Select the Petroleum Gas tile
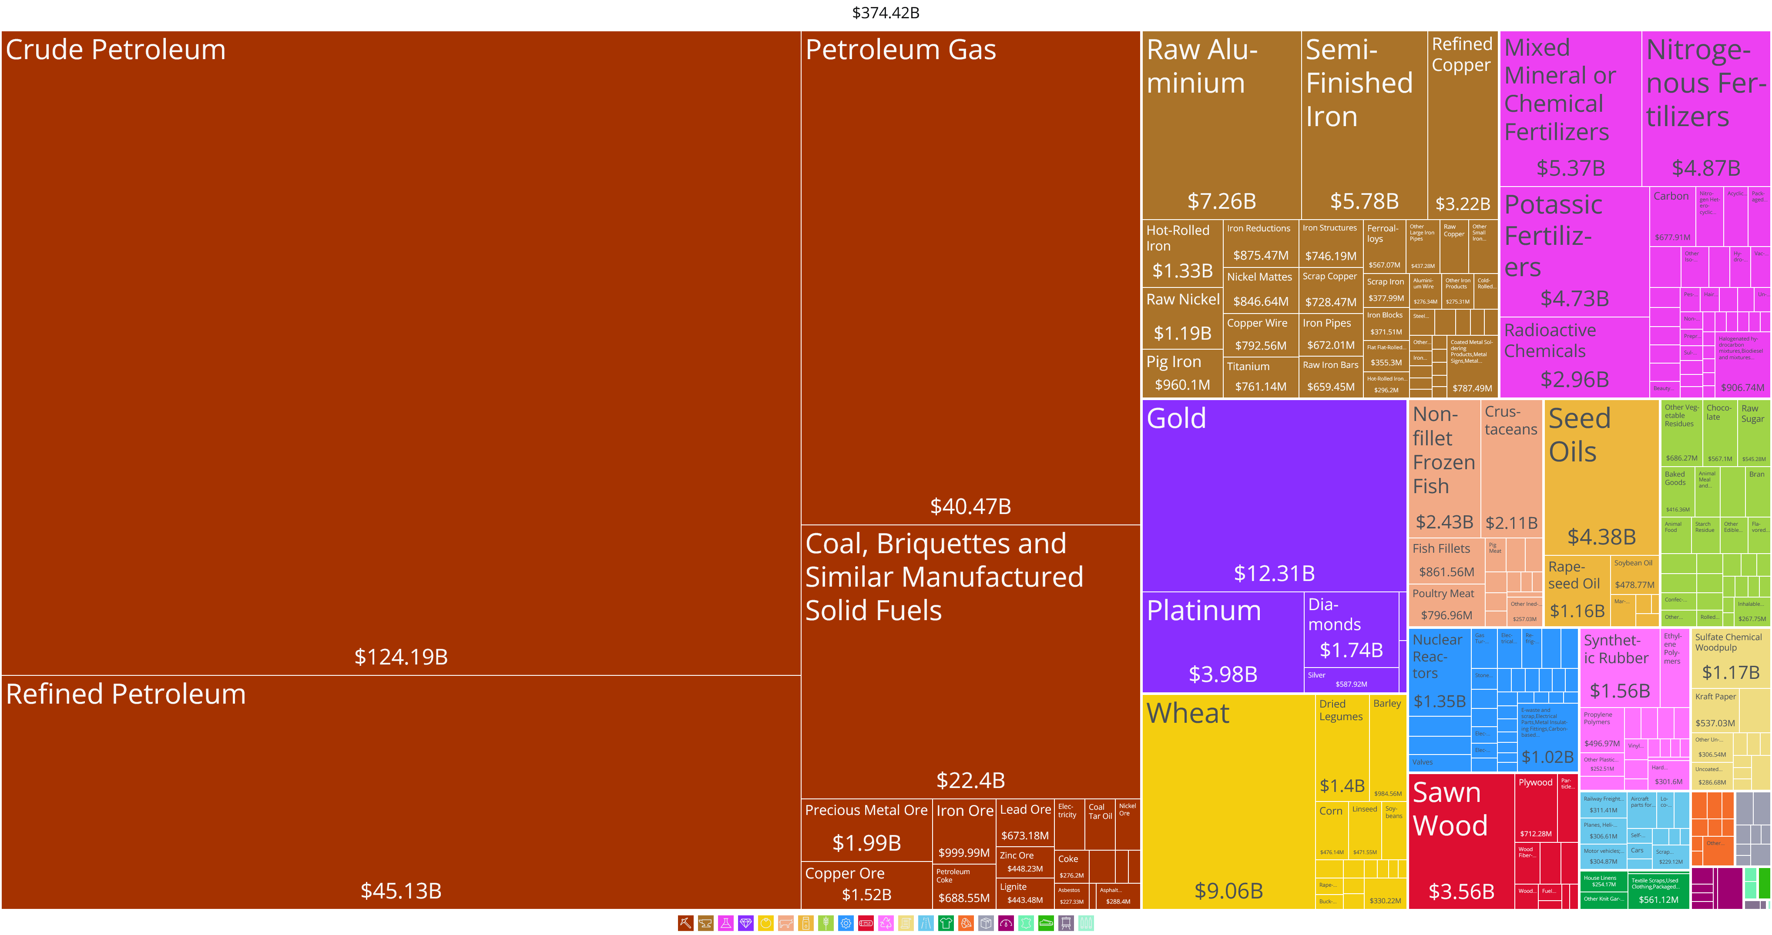1772x935 pixels. [x=970, y=278]
